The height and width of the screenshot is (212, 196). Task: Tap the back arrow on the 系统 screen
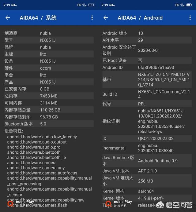click(x=8, y=18)
